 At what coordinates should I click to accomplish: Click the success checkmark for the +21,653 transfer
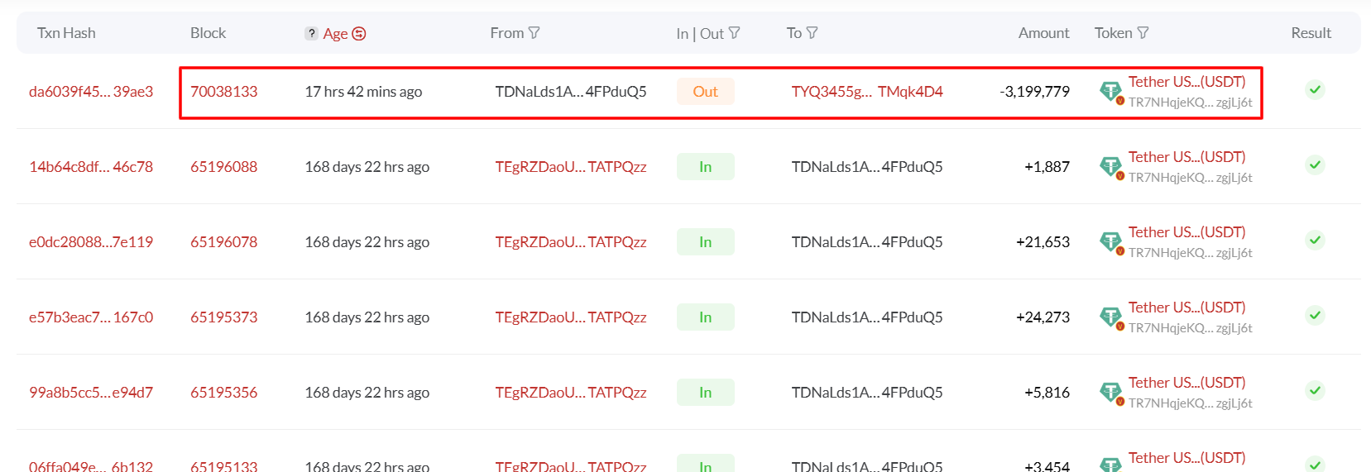pyautogui.click(x=1315, y=241)
